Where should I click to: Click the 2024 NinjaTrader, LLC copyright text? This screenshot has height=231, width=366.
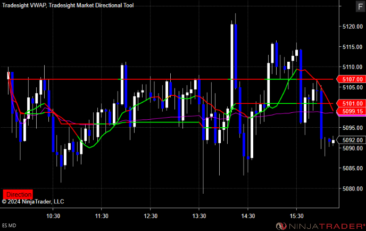(33, 202)
